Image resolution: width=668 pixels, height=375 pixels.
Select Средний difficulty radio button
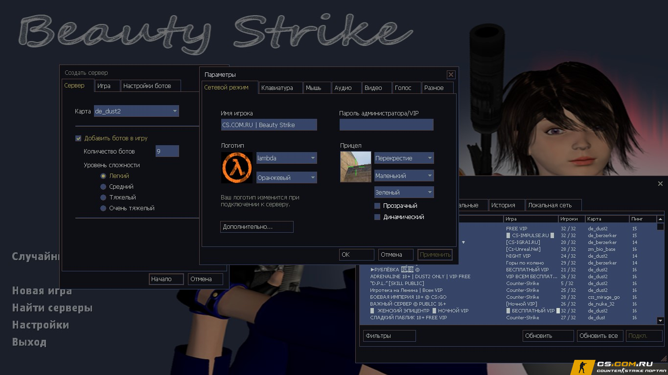pyautogui.click(x=103, y=187)
